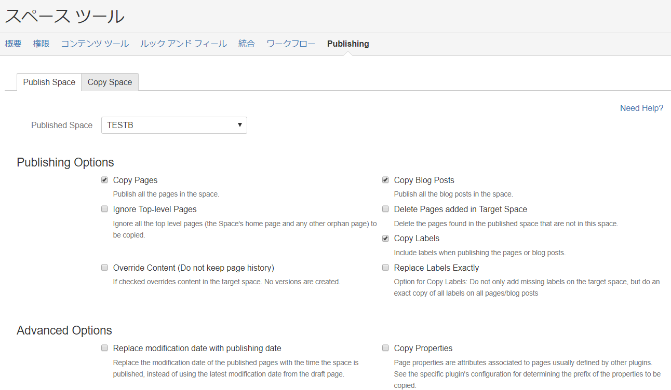
Task: Click 'Option for Copy Labels' description text
Action: coord(527,287)
